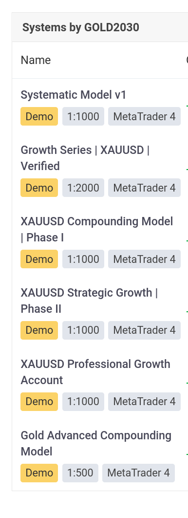
Task: Click 1:1000 badge under XAUUSD Professional Growth Account
Action: (x=83, y=402)
